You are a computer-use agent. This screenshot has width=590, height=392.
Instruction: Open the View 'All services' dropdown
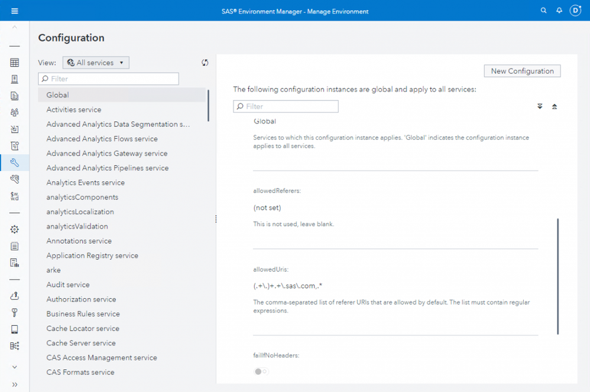click(96, 63)
